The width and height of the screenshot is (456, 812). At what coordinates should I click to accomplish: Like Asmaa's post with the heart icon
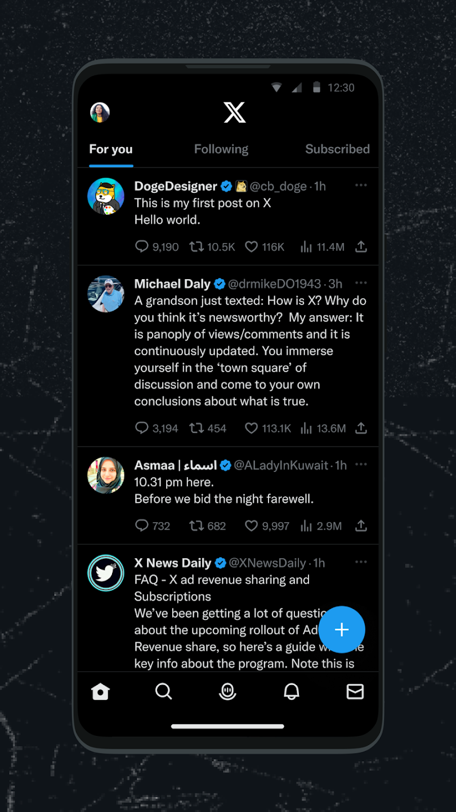point(251,526)
